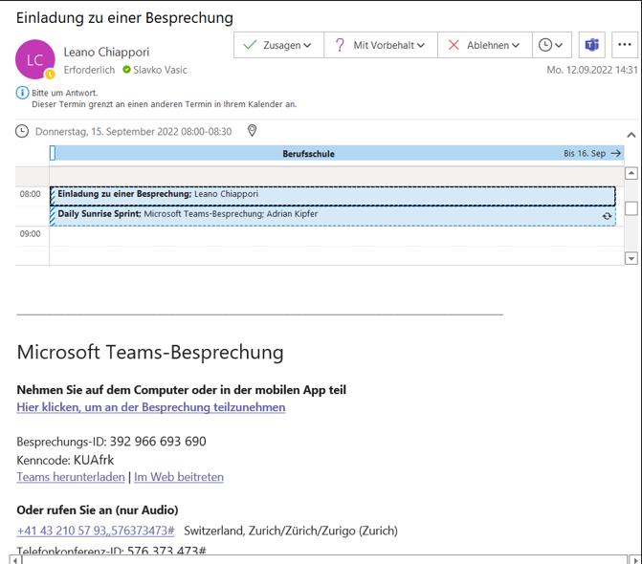Click the 08:00 time label
This screenshot has width=642, height=564.
pos(31,194)
